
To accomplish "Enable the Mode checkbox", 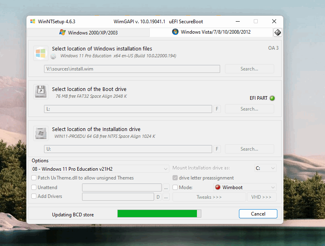I will 175,187.
